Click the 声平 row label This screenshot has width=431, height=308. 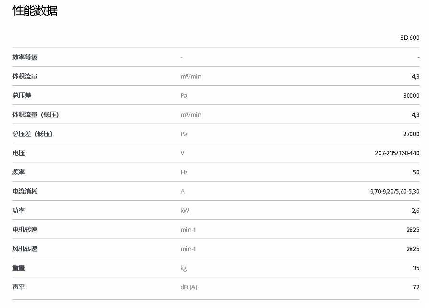(19, 287)
